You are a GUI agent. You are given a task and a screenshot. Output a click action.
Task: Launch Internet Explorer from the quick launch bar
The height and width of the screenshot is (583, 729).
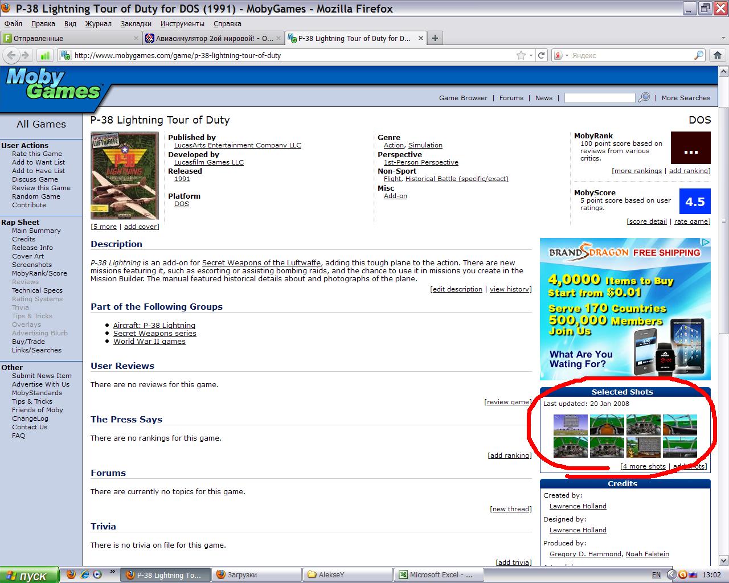point(84,574)
